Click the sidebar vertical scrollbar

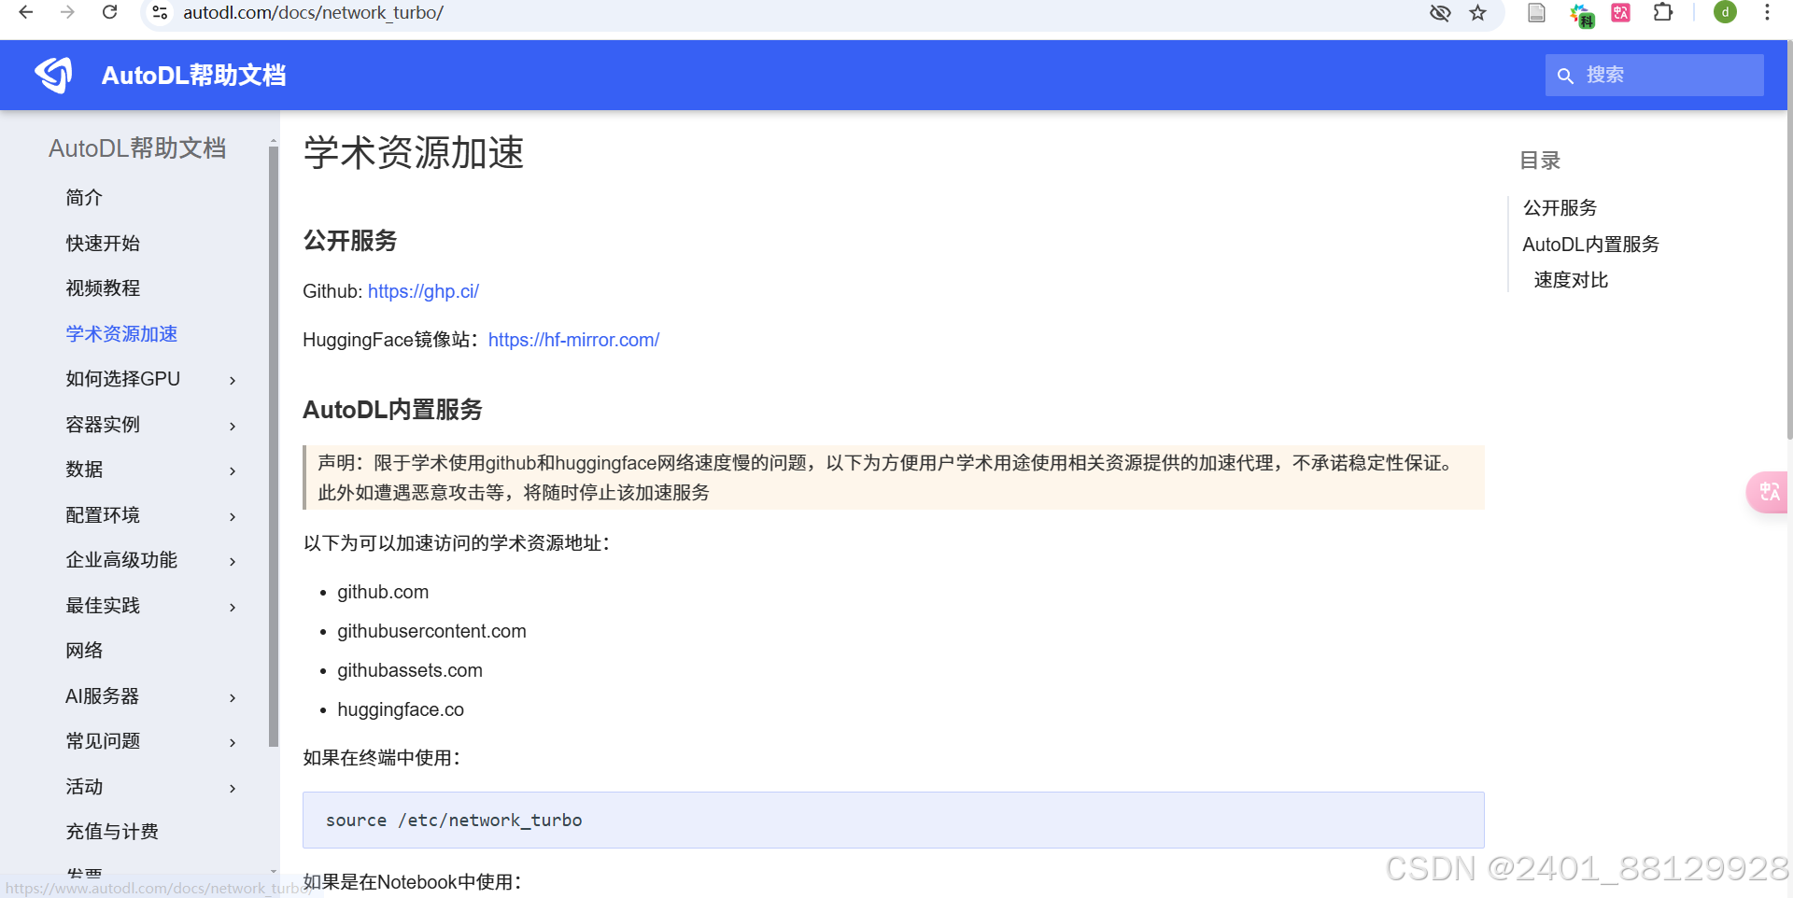click(274, 446)
